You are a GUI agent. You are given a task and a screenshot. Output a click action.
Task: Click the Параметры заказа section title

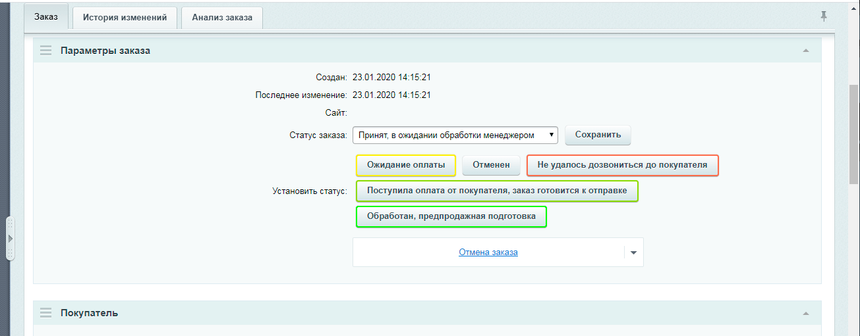[x=105, y=51]
